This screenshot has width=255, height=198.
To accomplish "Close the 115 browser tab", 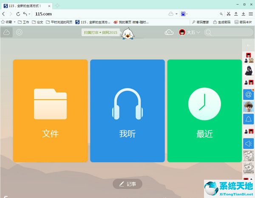I will pyautogui.click(x=49, y=6).
